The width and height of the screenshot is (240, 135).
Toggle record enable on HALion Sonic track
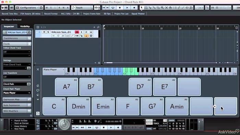77,32
